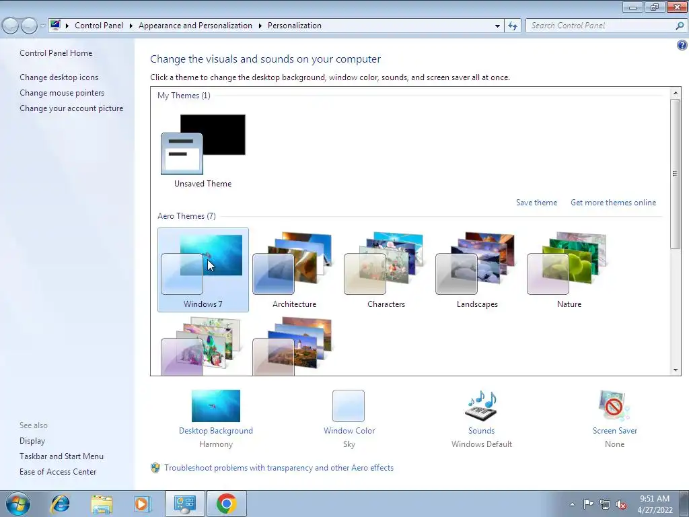This screenshot has width=689, height=517.
Task: Launch Windows Media Player from taskbar
Action: pyautogui.click(x=142, y=504)
